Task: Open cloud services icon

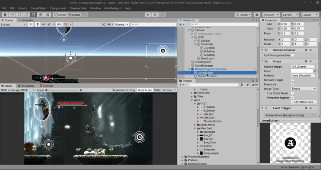Action: coord(257,15)
